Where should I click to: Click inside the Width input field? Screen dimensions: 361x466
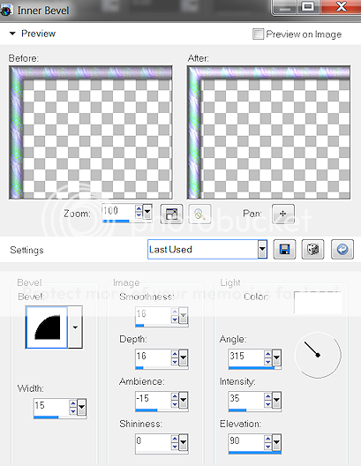click(x=51, y=406)
